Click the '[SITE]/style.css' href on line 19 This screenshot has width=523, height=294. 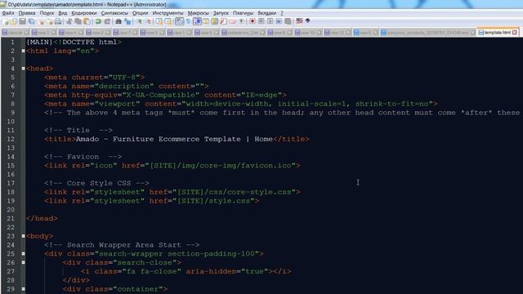pos(213,201)
